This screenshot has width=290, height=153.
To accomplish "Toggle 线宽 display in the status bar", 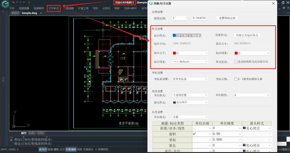I will (x=80, y=149).
